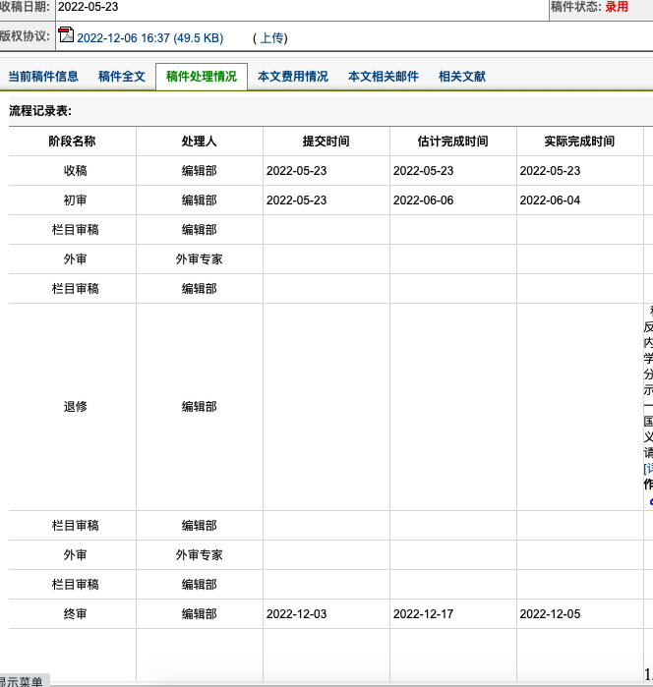The height and width of the screenshot is (687, 653).
Task: Open the 本文相关邮件 tab
Action: tap(384, 77)
